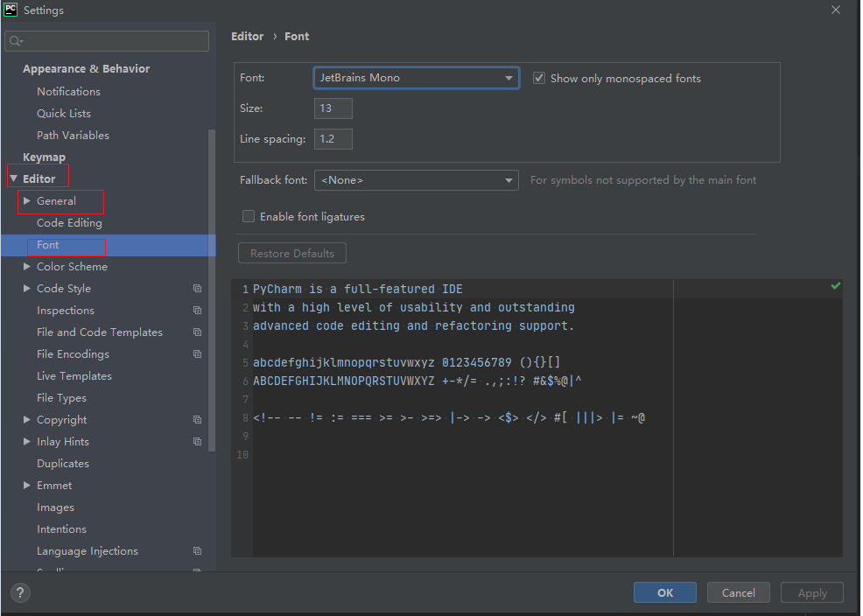
Task: Click the preview line starting 'abcdefghijklmnopqrstuvwxyz'
Action: (406, 362)
